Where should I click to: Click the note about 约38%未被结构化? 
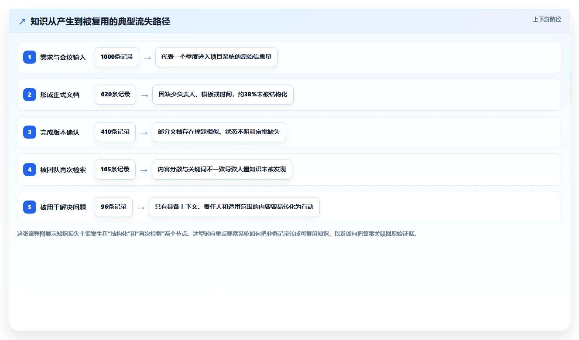223,95
